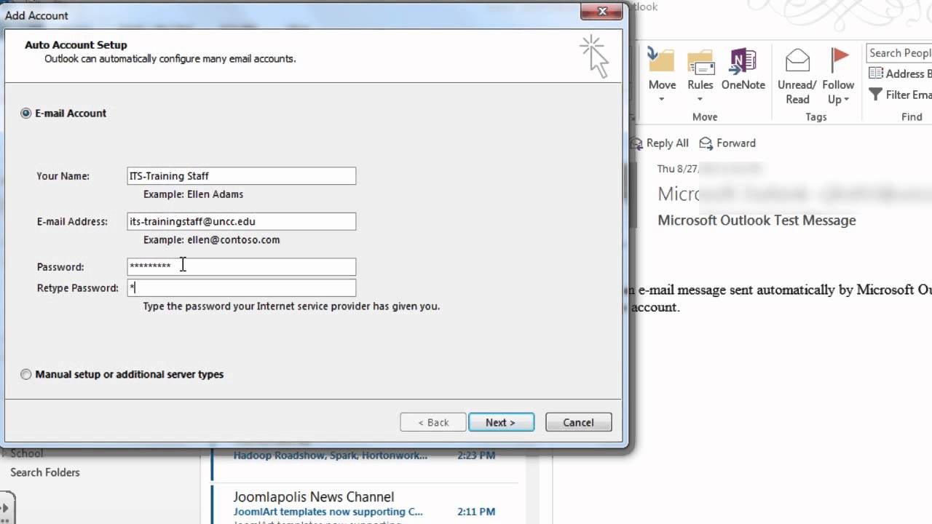
Task: Click the 'Example: Ellen Adams' hint text
Action: (x=193, y=194)
